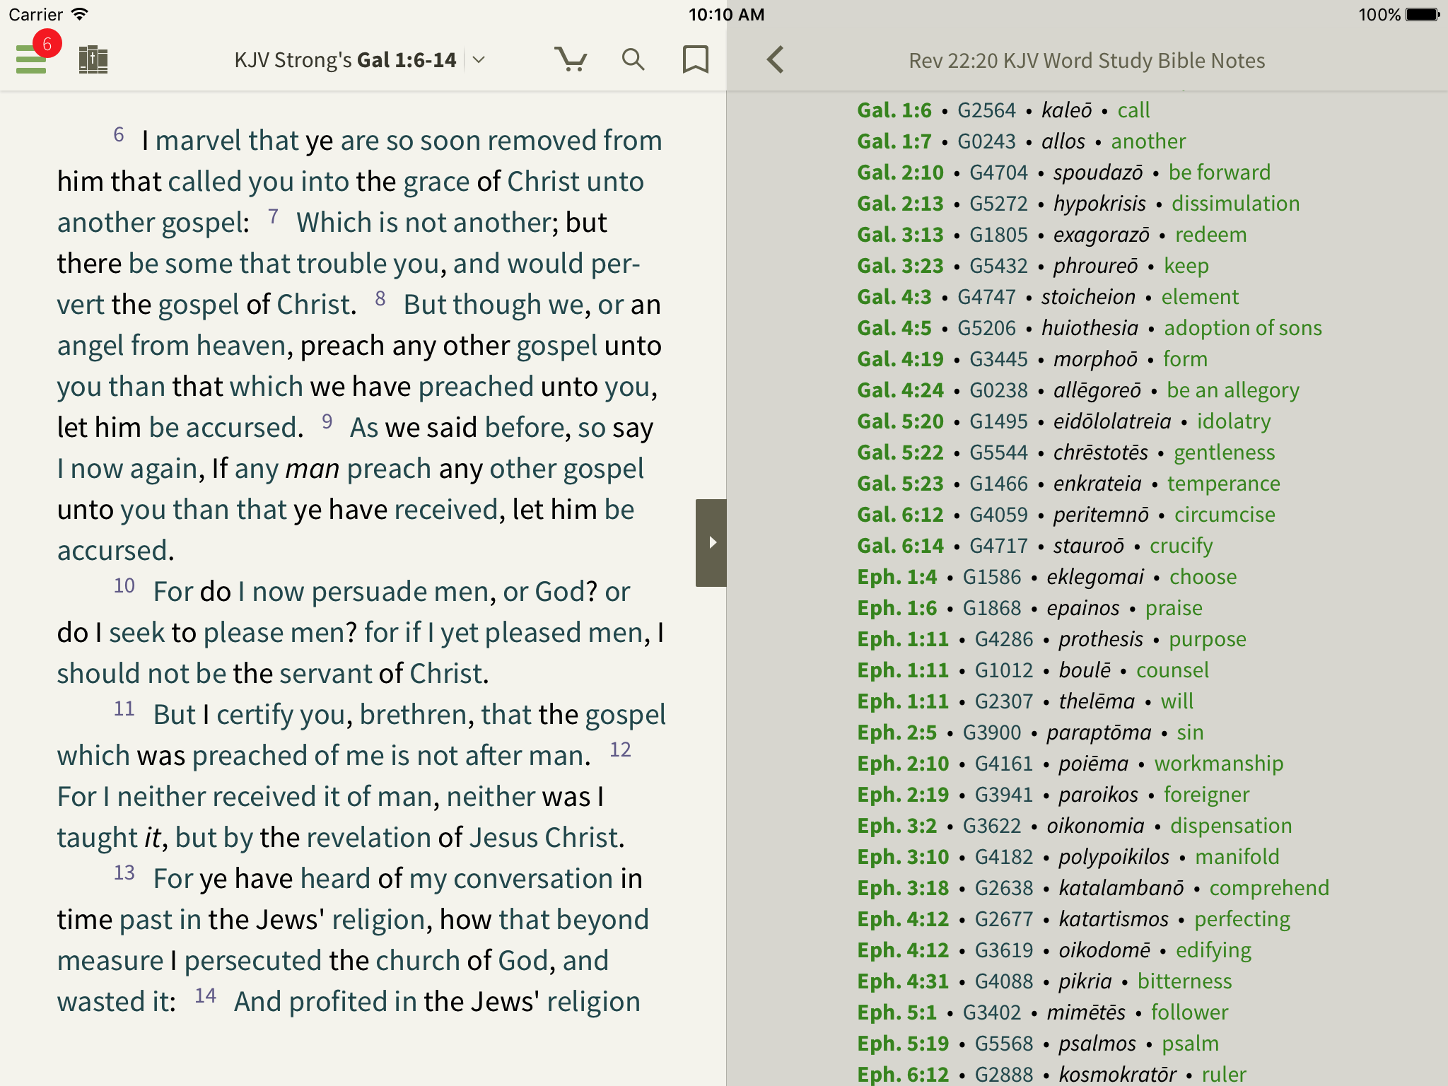Tap Strong's number G0243
Viewport: 1448px width, 1086px height.
click(x=986, y=141)
